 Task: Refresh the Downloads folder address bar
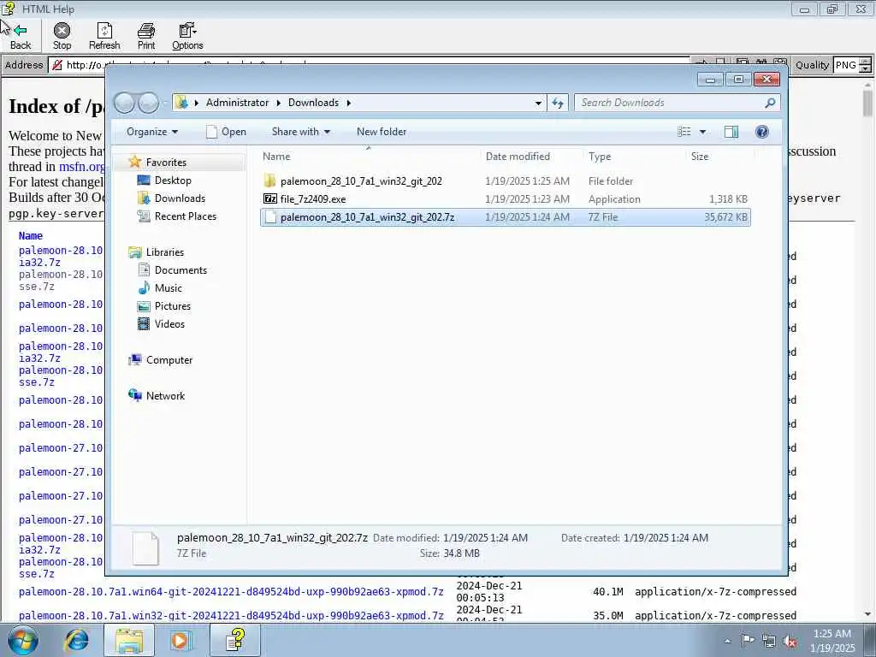pyautogui.click(x=558, y=103)
